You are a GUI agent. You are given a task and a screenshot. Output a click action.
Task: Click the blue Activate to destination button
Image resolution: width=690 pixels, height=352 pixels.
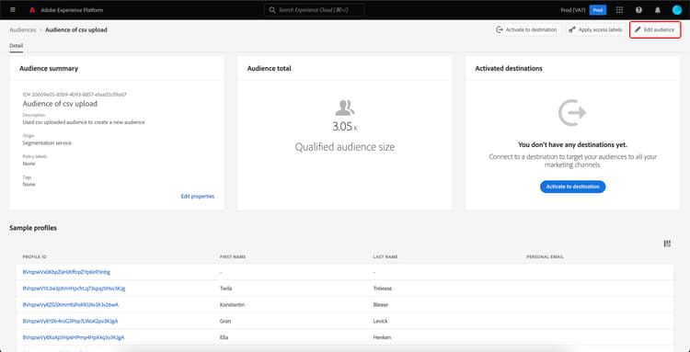[x=572, y=187]
